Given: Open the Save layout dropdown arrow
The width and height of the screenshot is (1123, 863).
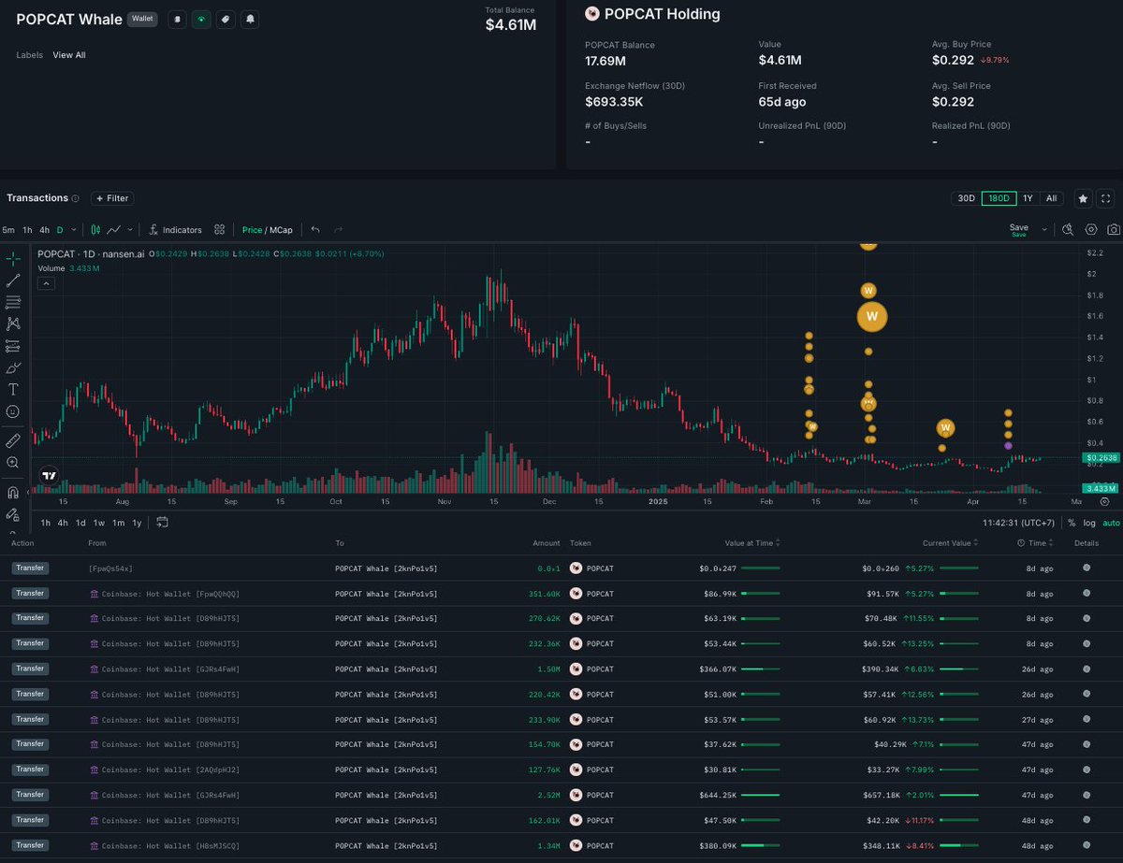Looking at the screenshot, I should 1044,229.
